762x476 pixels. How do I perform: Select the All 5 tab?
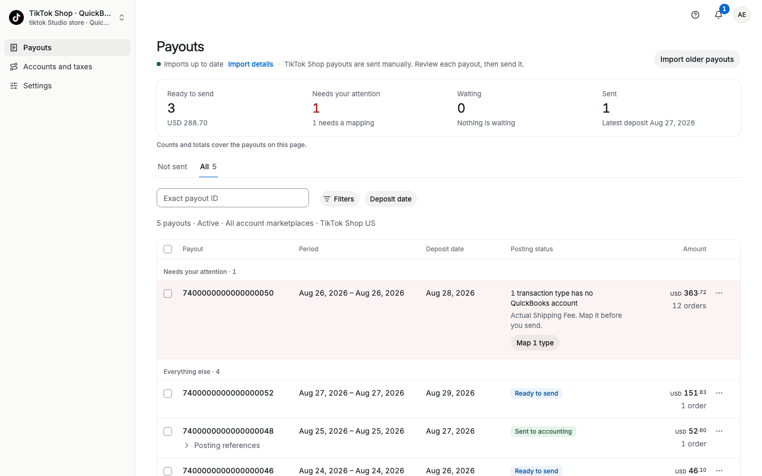(208, 167)
